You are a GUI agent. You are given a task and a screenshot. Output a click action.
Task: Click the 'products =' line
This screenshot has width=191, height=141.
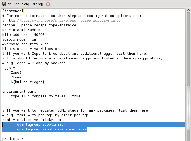coord(13,139)
